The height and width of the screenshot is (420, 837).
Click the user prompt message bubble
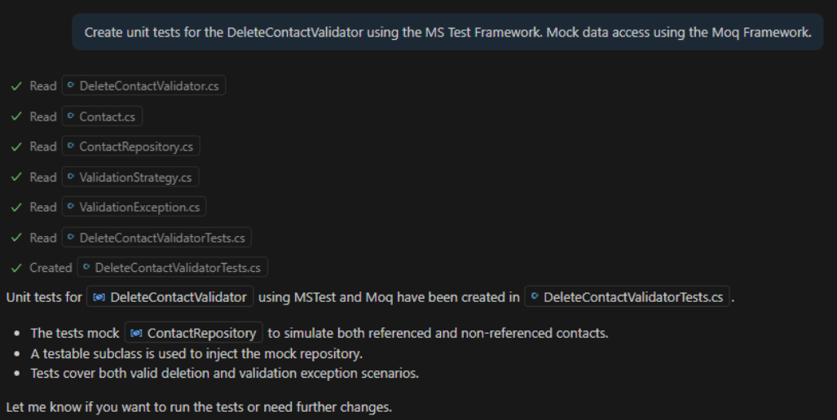[447, 33]
